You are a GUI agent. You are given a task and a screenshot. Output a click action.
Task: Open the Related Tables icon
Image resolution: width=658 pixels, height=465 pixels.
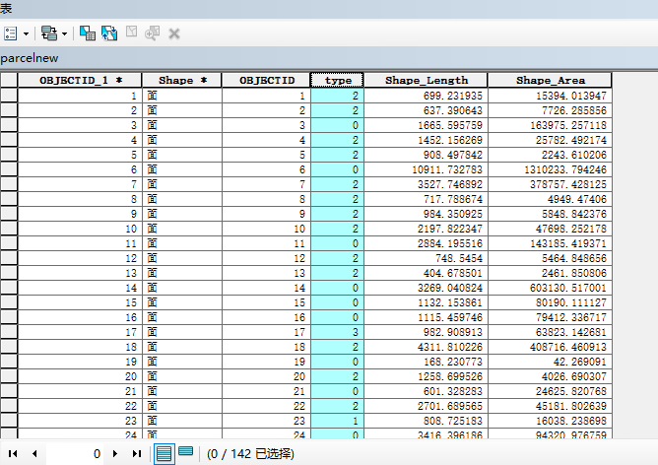(x=49, y=33)
